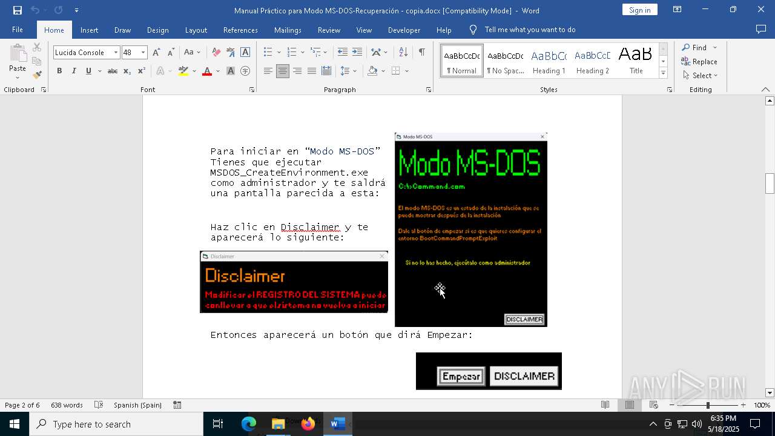Align text to the right

coord(297,71)
